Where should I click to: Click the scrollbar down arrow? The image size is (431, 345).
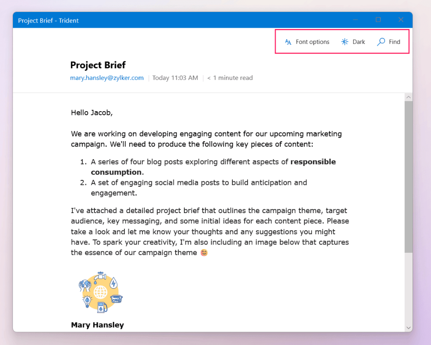(408, 327)
